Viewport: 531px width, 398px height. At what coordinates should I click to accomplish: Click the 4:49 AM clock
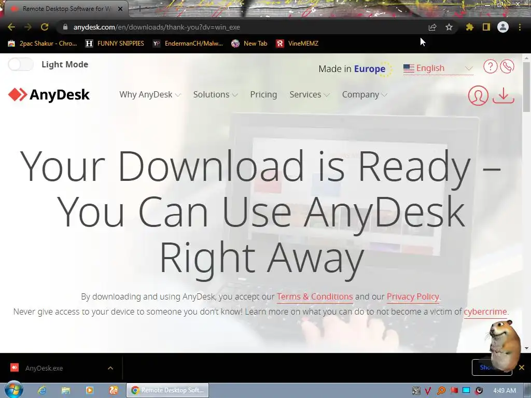505,390
